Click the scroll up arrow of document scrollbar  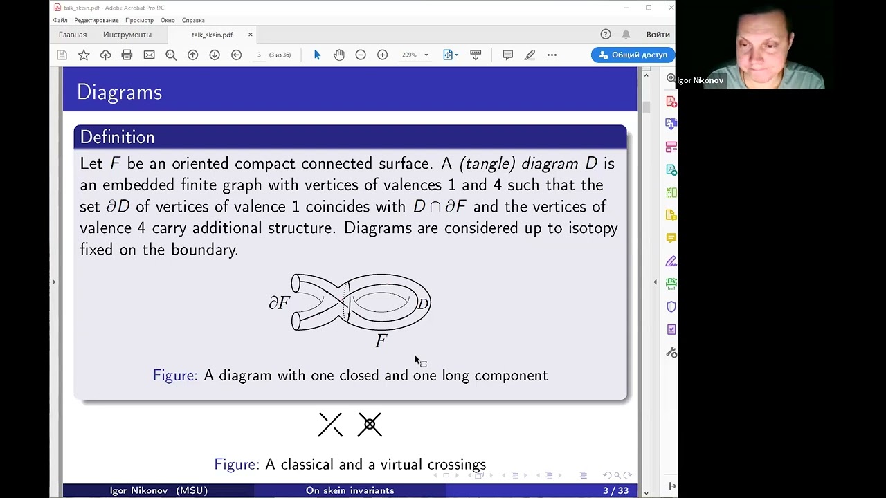pyautogui.click(x=646, y=75)
